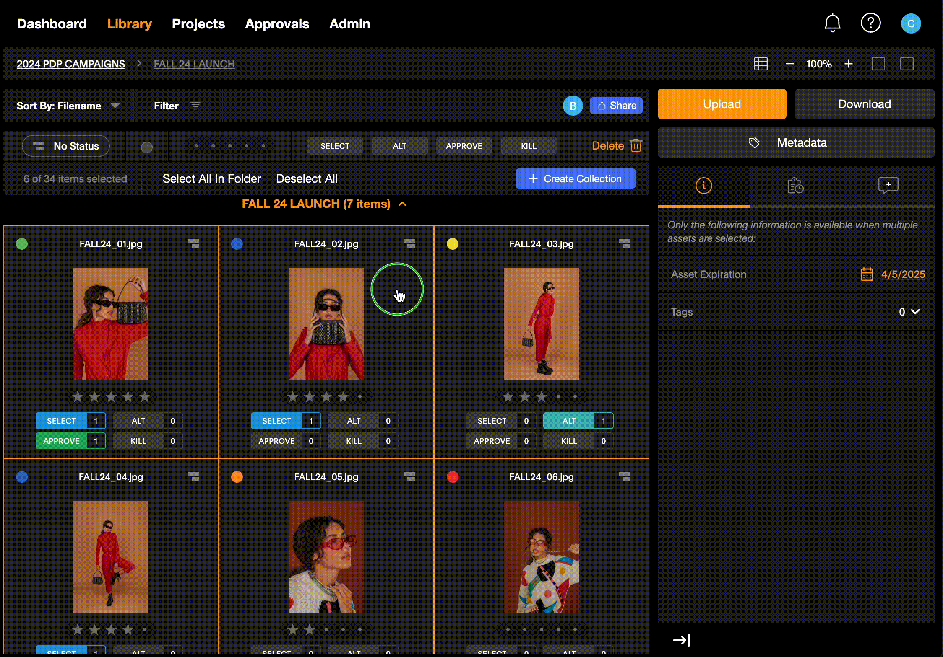Viewport: 943px width, 657px height.
Task: Click collaborator avatar B
Action: (573, 106)
